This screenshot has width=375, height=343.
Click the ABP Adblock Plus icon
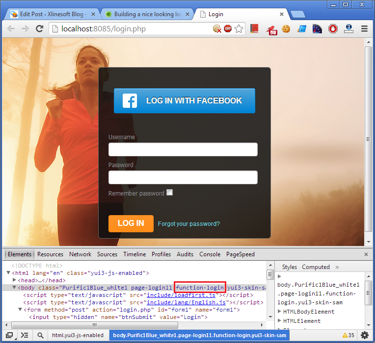(228, 28)
